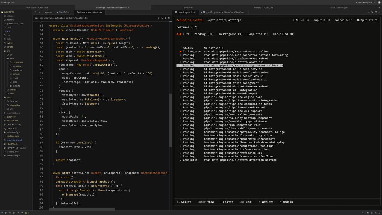This screenshot has width=382, height=215.
Task: Open a new terminal with the plus icon
Action: click(x=369, y=12)
